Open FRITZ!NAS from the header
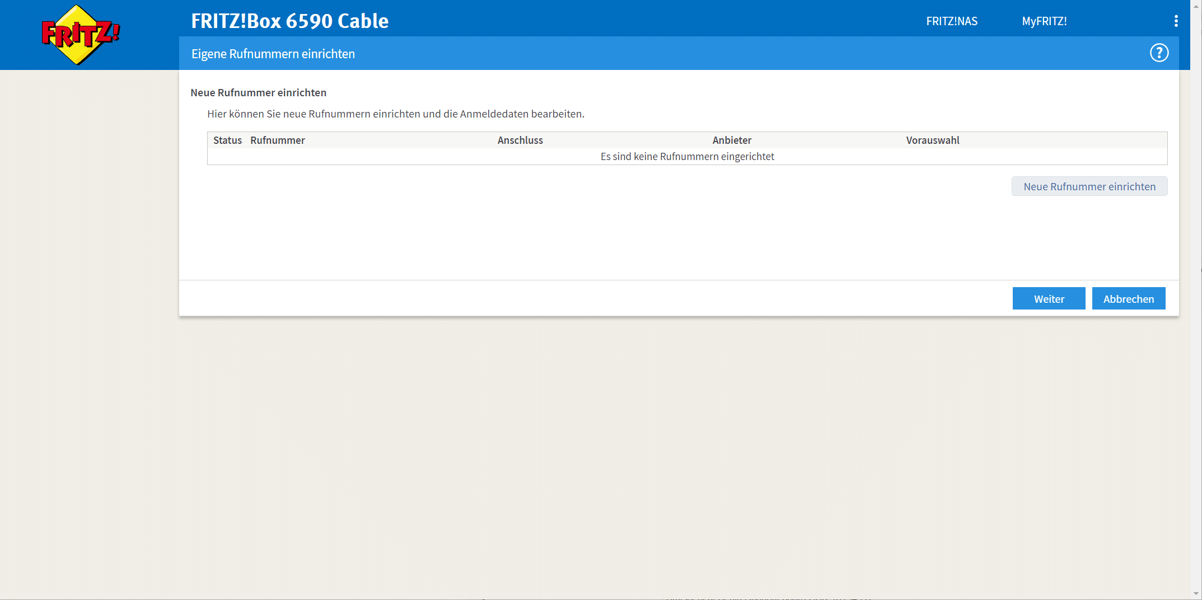The width and height of the screenshot is (1202, 600). pyautogui.click(x=951, y=21)
